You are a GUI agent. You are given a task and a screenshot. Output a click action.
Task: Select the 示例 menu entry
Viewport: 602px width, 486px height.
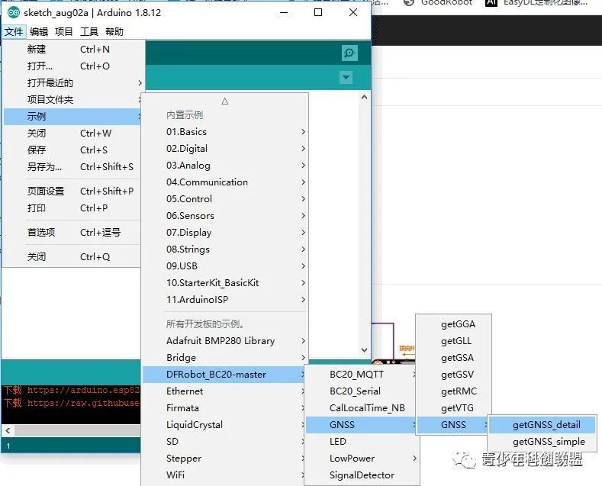tap(74, 116)
